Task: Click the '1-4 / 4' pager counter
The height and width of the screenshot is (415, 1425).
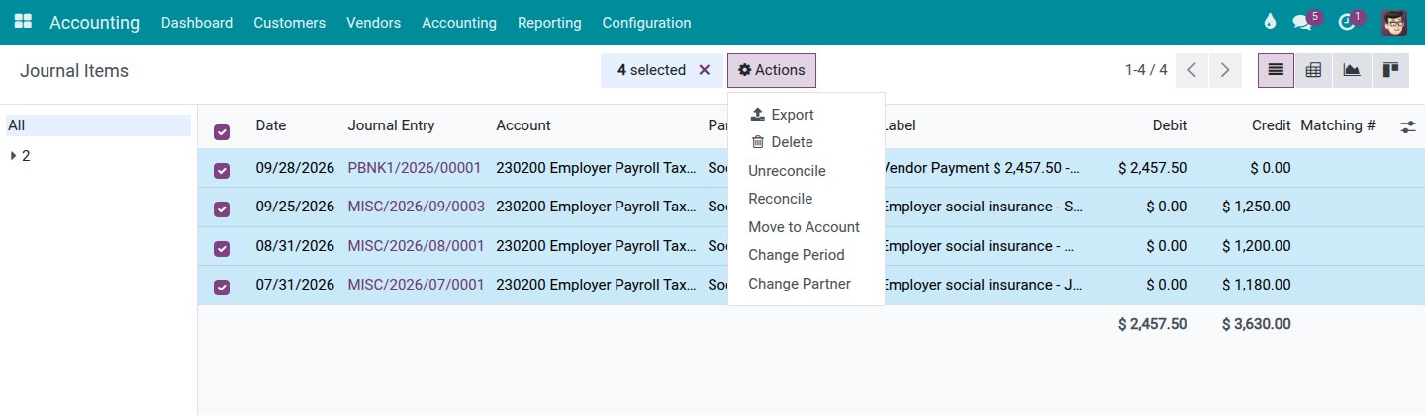Action: [1146, 70]
